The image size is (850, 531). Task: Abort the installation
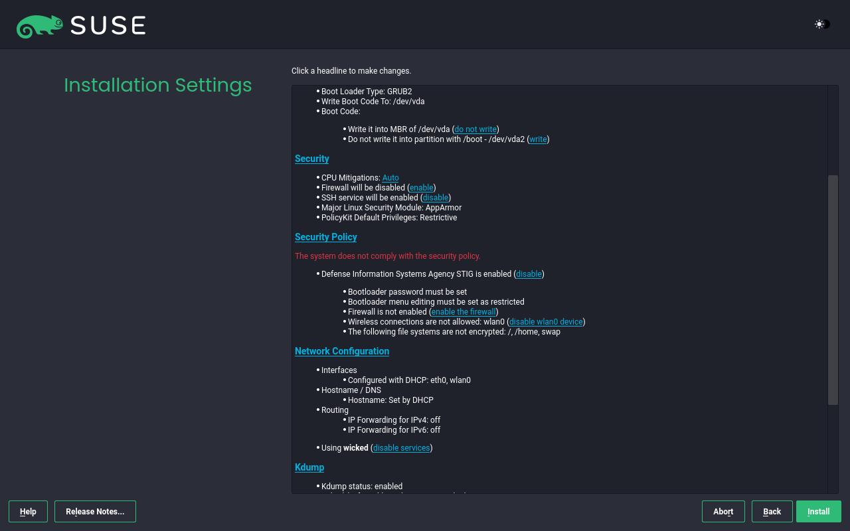pos(723,512)
